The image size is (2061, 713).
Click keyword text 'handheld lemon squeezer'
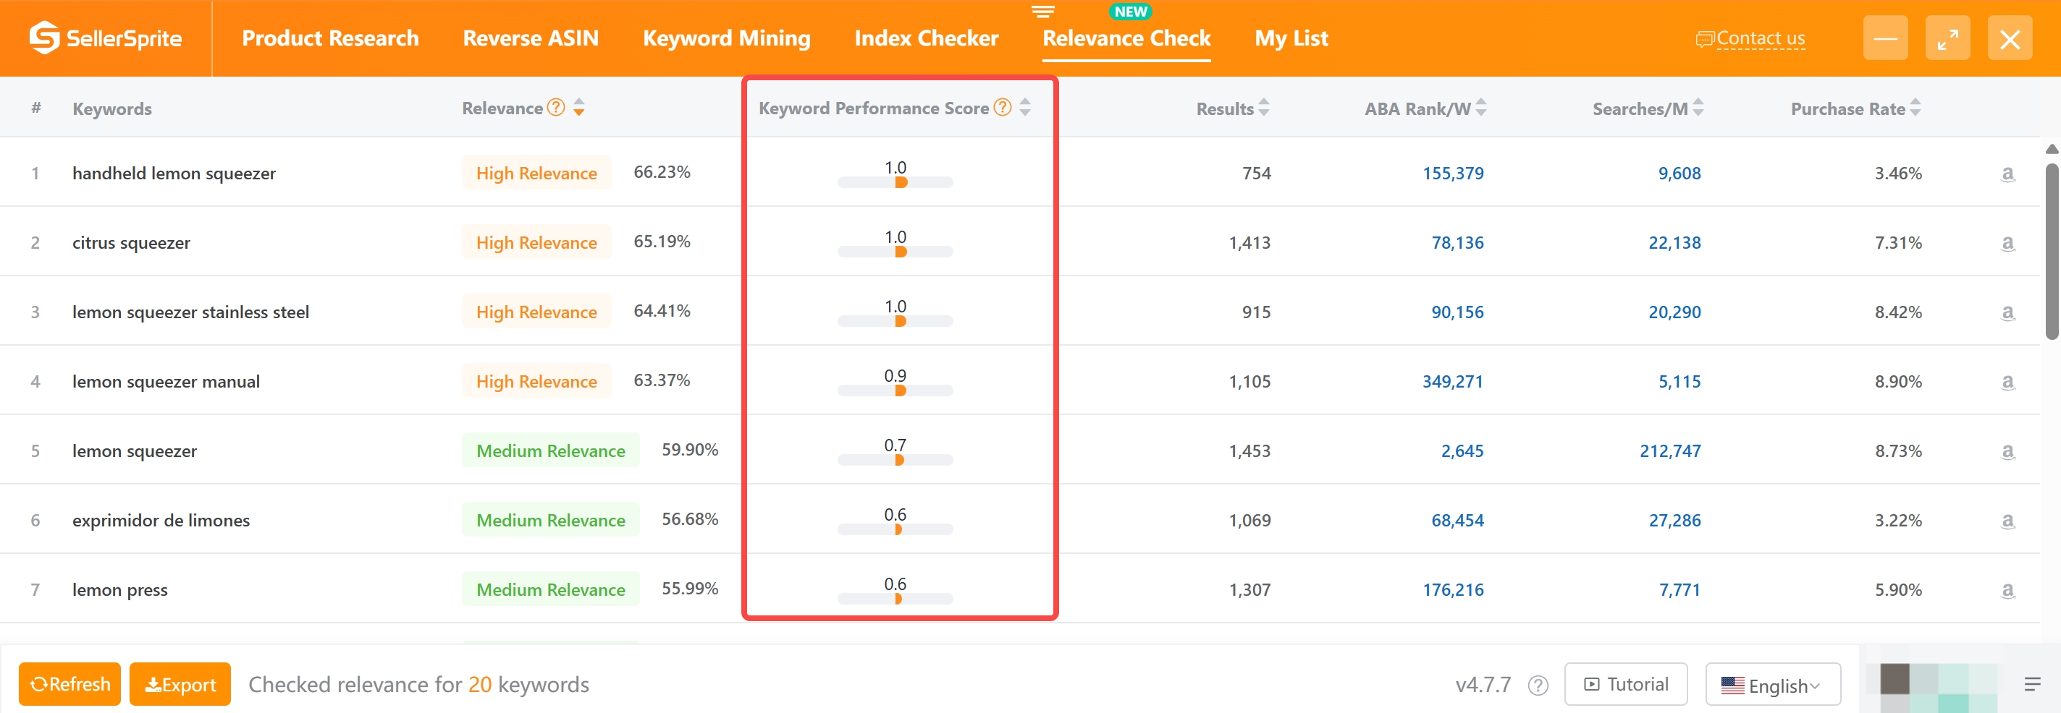click(174, 174)
